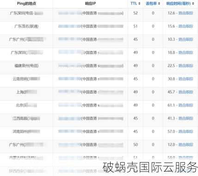Click response time value 61.1
Viewport: 198px width, 176px height.
(x=171, y=105)
